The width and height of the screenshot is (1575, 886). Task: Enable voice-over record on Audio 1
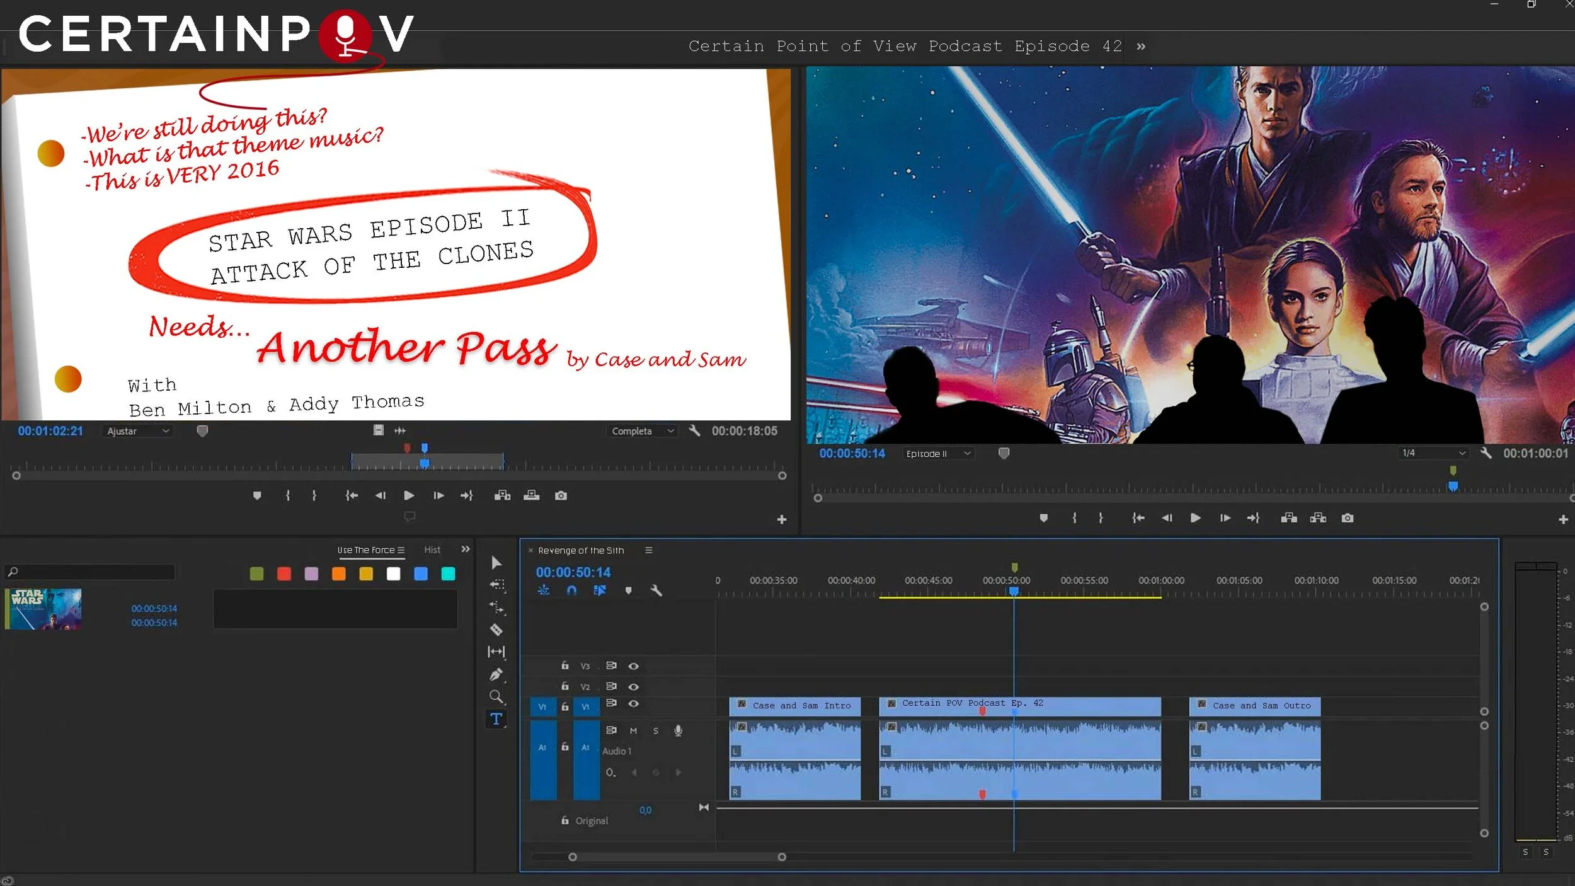pos(679,730)
